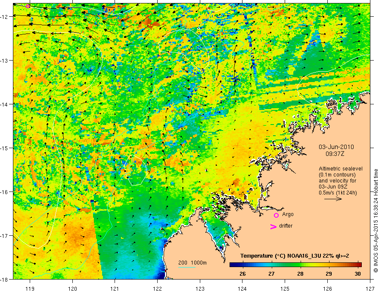Image resolution: width=379 pixels, height=292 pixels.
Task: Click the 27 label on temperature scale
Action: click(x=271, y=274)
